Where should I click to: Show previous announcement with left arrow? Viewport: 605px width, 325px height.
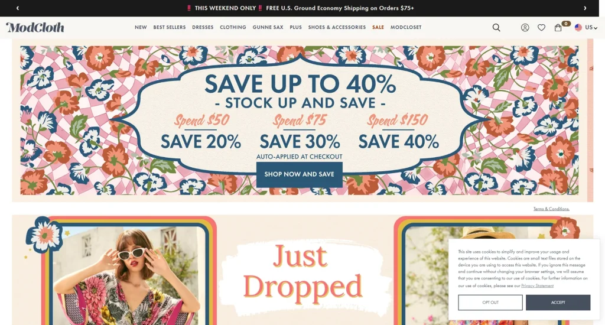coord(17,8)
